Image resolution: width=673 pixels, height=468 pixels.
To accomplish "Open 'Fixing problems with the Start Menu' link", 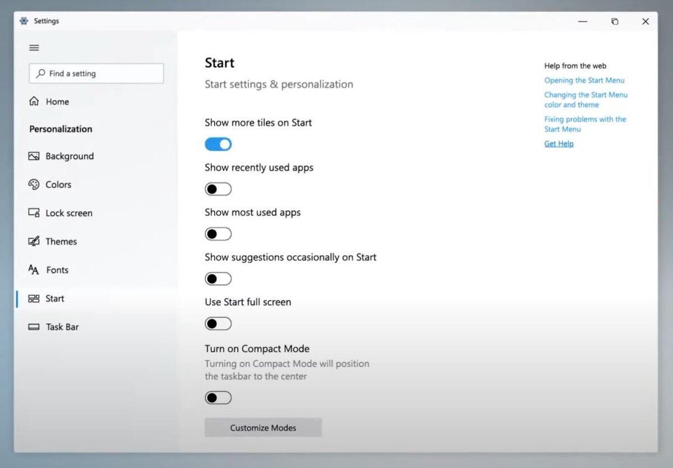I will pos(585,124).
